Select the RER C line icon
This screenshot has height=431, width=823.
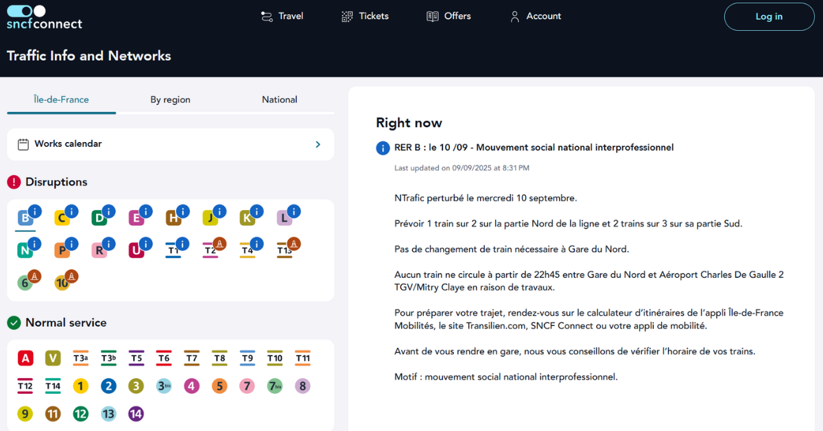(x=62, y=219)
